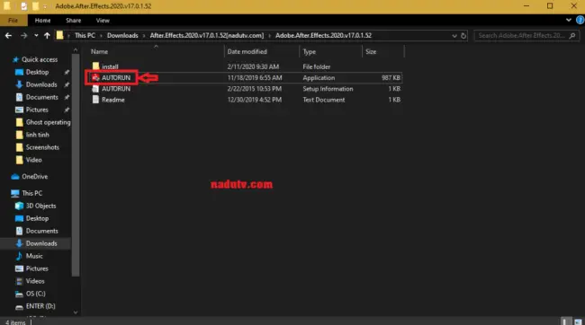Open pinned Documents under Quick access
Viewport: 585px width, 325px height.
tap(41, 97)
